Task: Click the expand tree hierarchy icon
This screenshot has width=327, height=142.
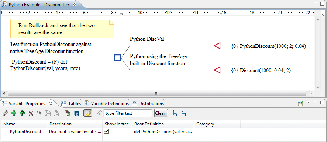Action: pos(184,113)
